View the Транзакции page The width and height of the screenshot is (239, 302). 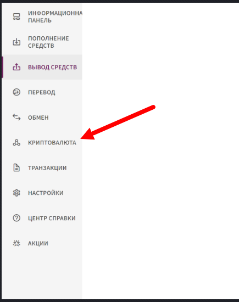click(x=42, y=168)
